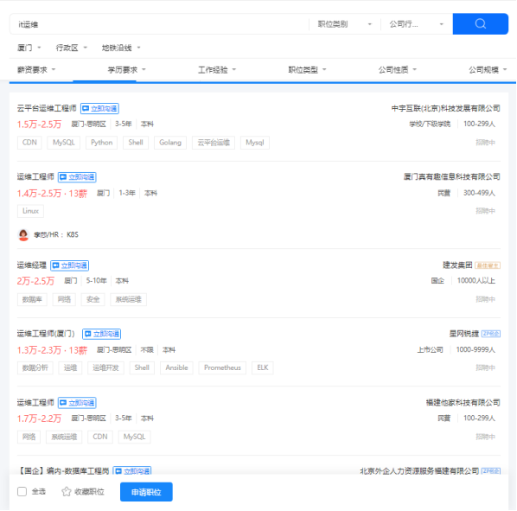
Task: Open the 职位类型 filter
Action: pos(307,70)
